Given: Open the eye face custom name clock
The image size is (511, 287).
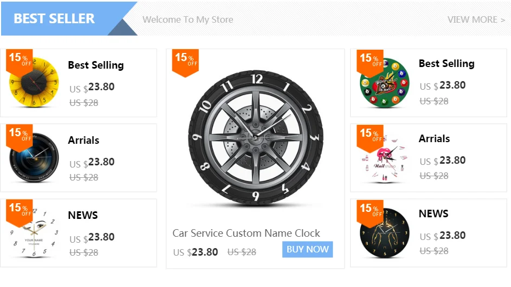Looking at the screenshot, I should 33,234.
